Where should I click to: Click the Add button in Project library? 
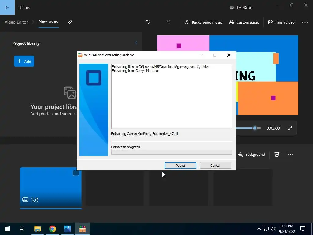[24, 61]
